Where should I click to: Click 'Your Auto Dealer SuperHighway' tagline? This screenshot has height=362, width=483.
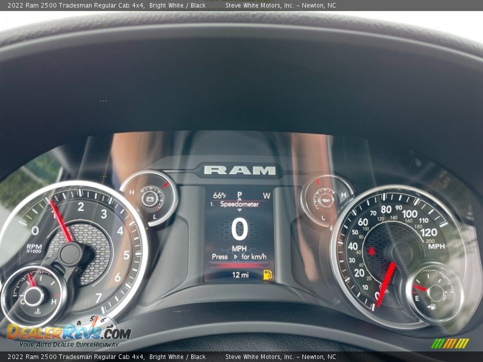(69, 344)
